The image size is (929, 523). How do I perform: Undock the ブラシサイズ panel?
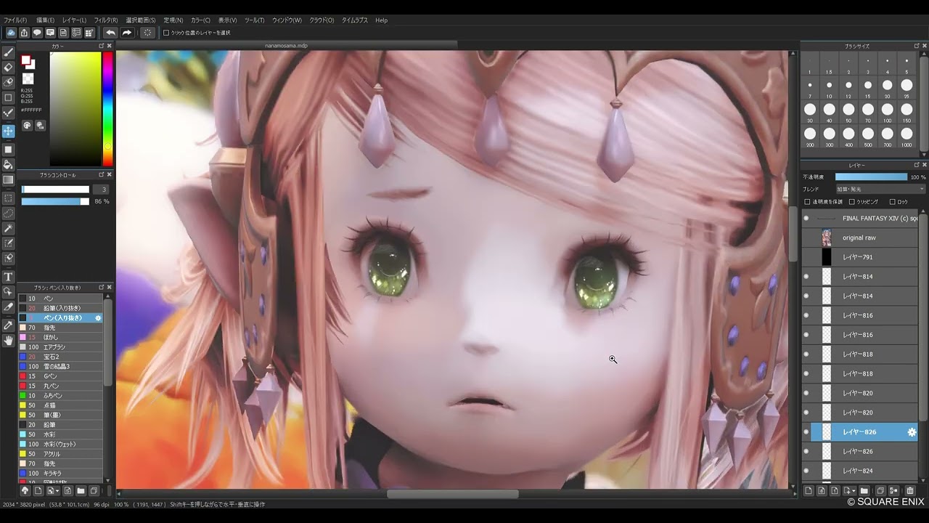[917, 46]
